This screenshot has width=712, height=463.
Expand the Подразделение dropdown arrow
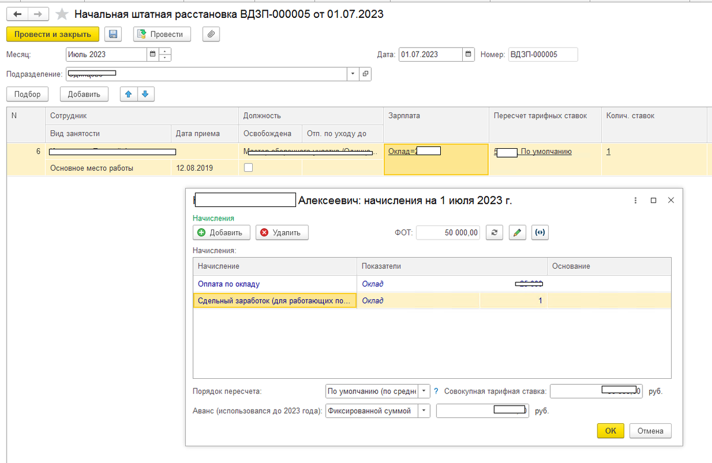(x=353, y=74)
